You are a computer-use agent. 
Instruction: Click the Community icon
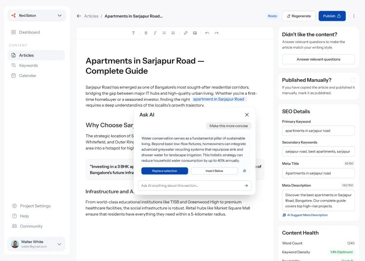[x=14, y=226]
